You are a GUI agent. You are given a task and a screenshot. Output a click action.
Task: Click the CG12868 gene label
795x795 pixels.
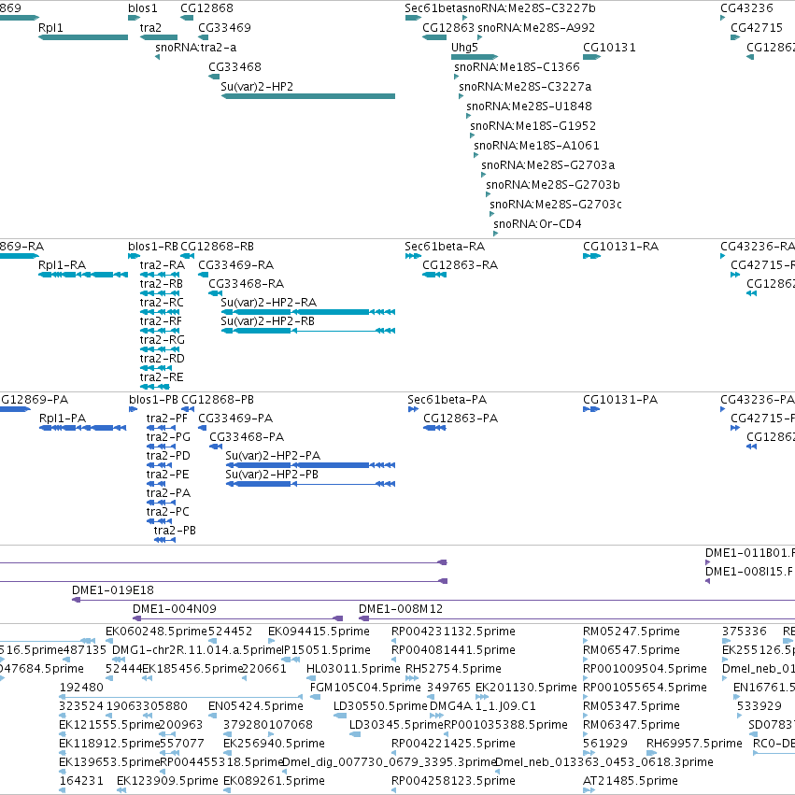point(206,8)
